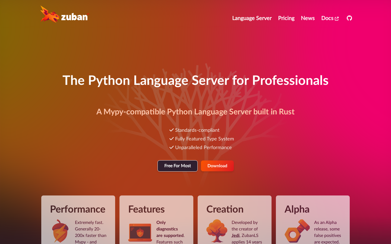Click the zuban wordmark text

click(x=75, y=17)
